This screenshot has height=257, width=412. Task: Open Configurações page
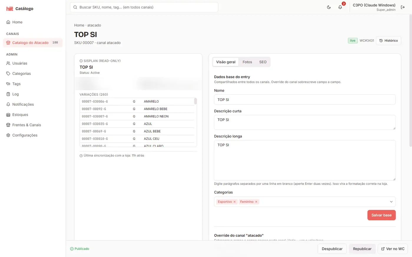(x=33, y=135)
